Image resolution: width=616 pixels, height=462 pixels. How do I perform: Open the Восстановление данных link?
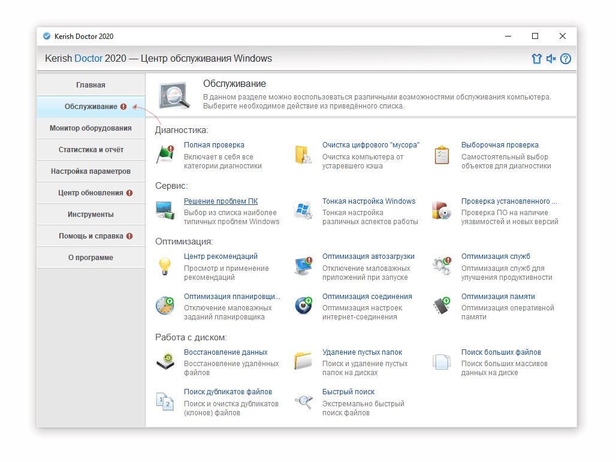coord(225,352)
